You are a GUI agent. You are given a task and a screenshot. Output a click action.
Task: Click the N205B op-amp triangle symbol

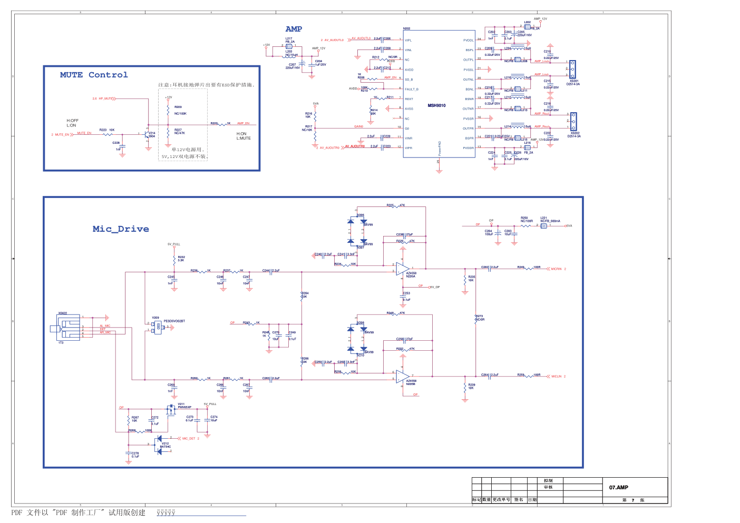pos(402,376)
